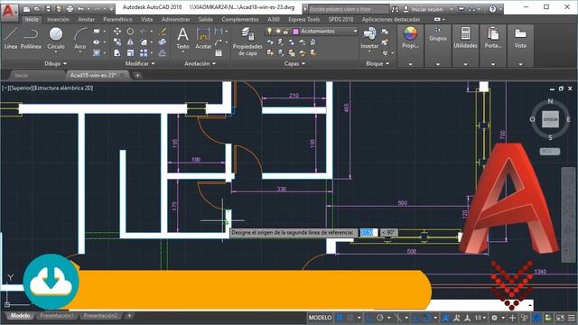578x325 pixels.
Task: Click the Plot printer icon in quick access toolbar
Action: (x=70, y=9)
